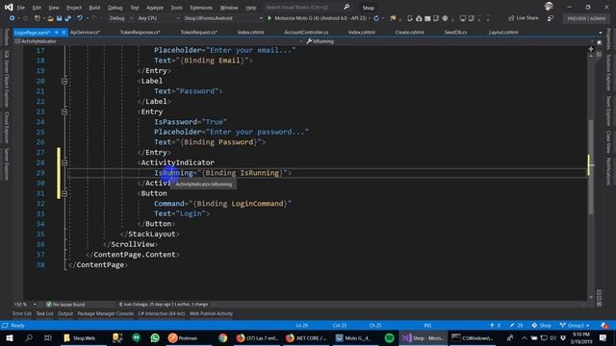Click the blue refresh icon in the toolbar
The width and height of the screenshot is (616, 346).
(376, 18)
